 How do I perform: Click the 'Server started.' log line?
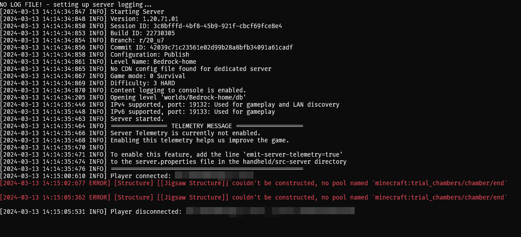tap(137, 119)
